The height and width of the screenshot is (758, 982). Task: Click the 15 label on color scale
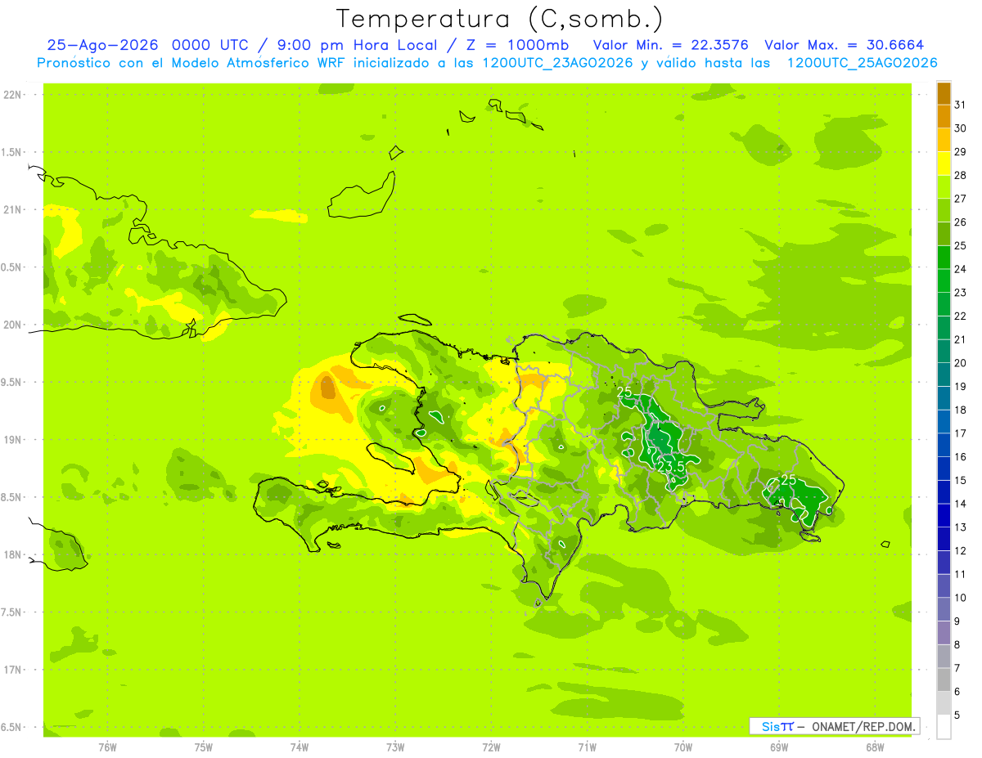click(960, 481)
